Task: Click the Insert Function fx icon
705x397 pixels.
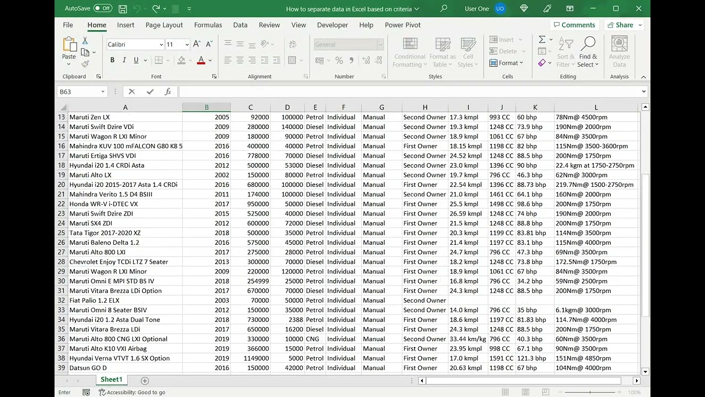Action: click(x=168, y=92)
